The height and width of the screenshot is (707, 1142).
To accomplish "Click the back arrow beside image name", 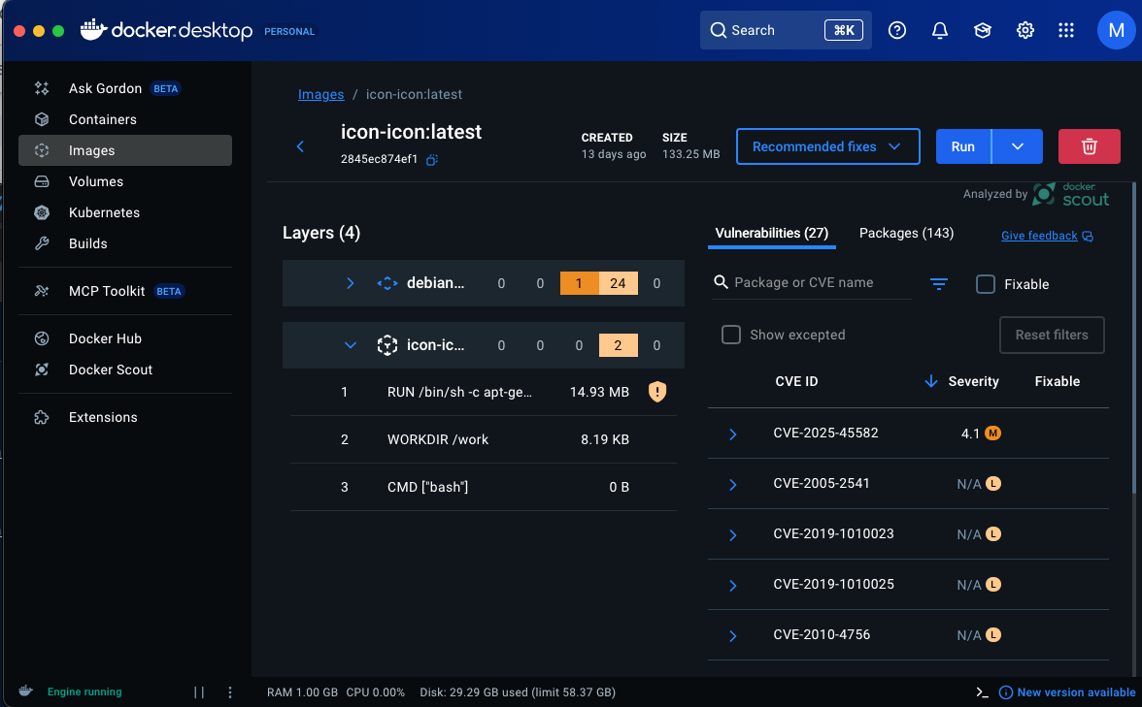I will click(300, 146).
